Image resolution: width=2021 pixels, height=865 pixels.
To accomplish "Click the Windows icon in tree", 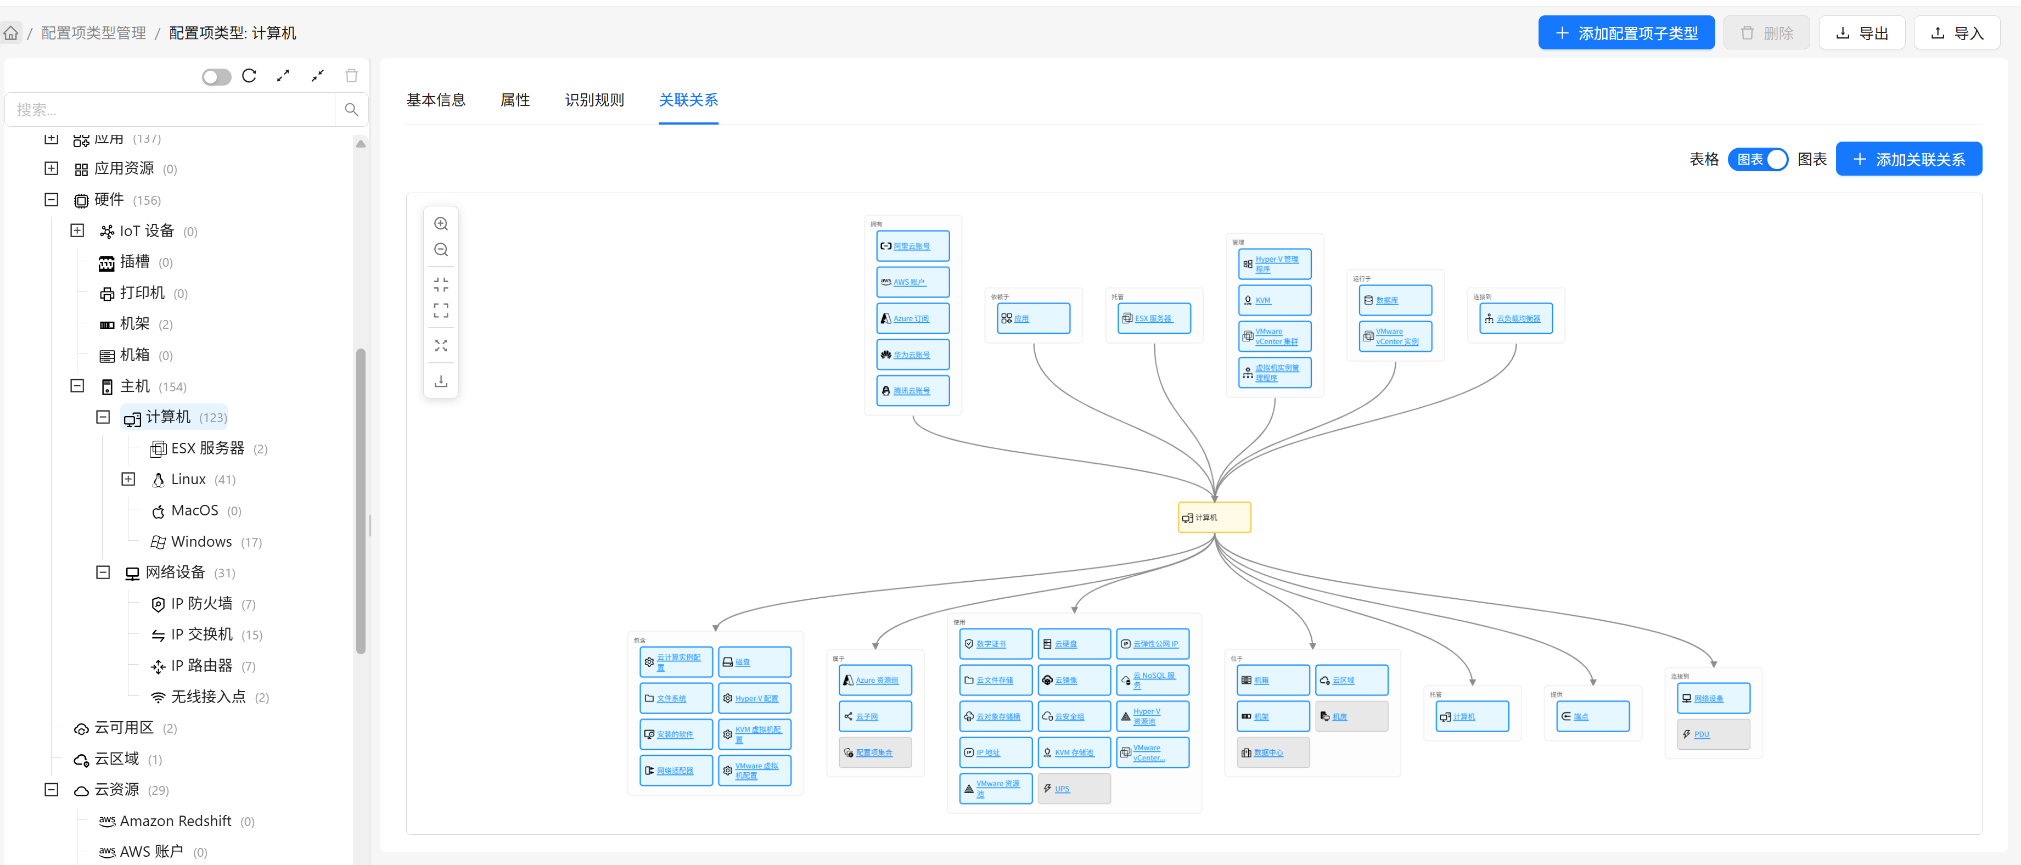I will coord(158,543).
